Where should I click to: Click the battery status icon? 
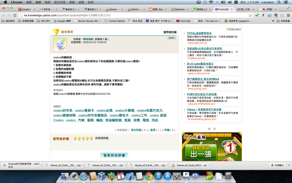pos(223,2)
